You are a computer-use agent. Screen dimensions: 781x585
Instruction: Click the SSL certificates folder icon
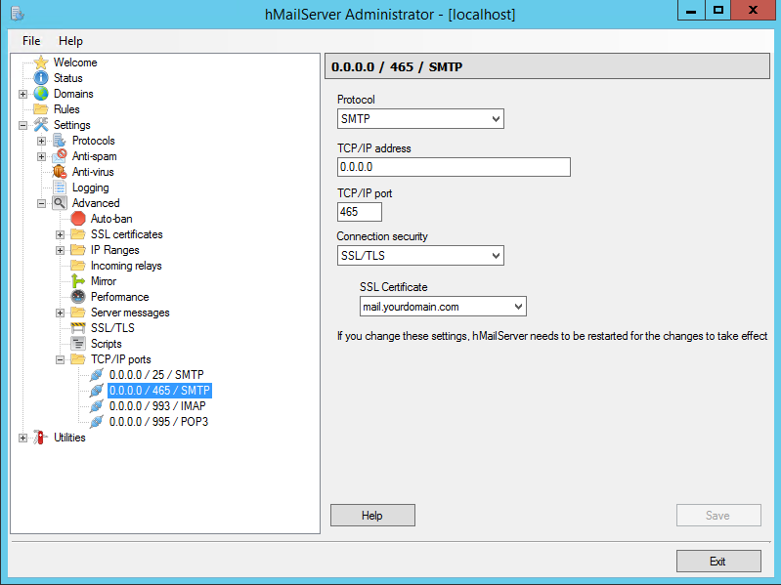coord(78,234)
